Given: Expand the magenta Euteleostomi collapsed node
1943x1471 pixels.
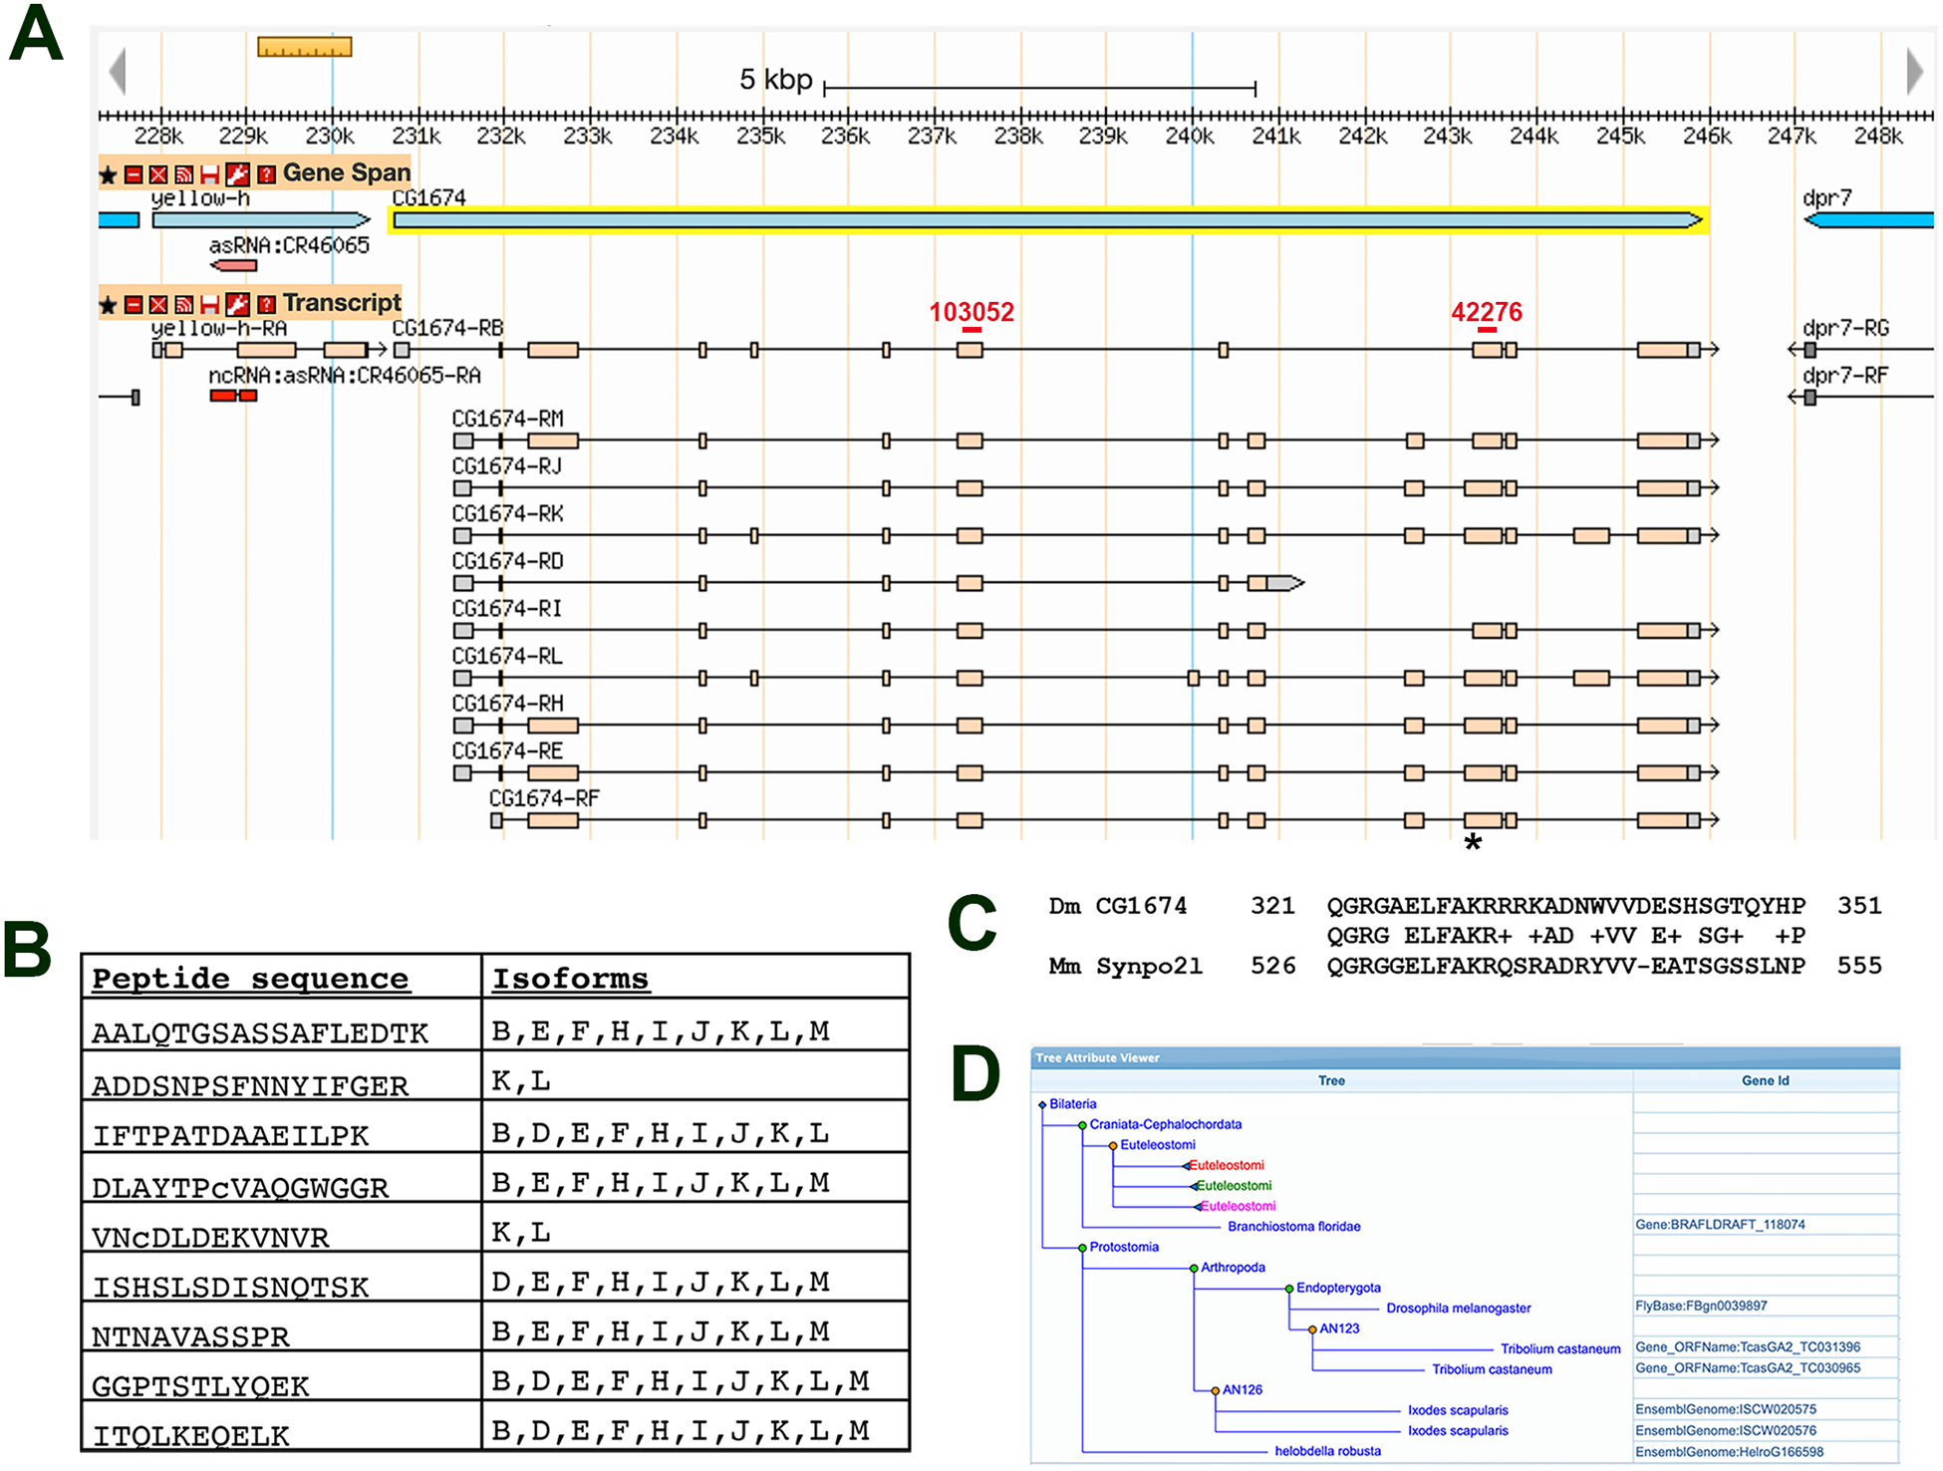Looking at the screenshot, I should coord(1198,1207).
